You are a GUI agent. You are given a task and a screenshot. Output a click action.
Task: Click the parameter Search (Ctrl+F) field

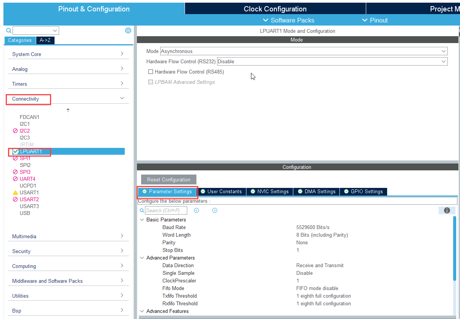tap(166, 210)
